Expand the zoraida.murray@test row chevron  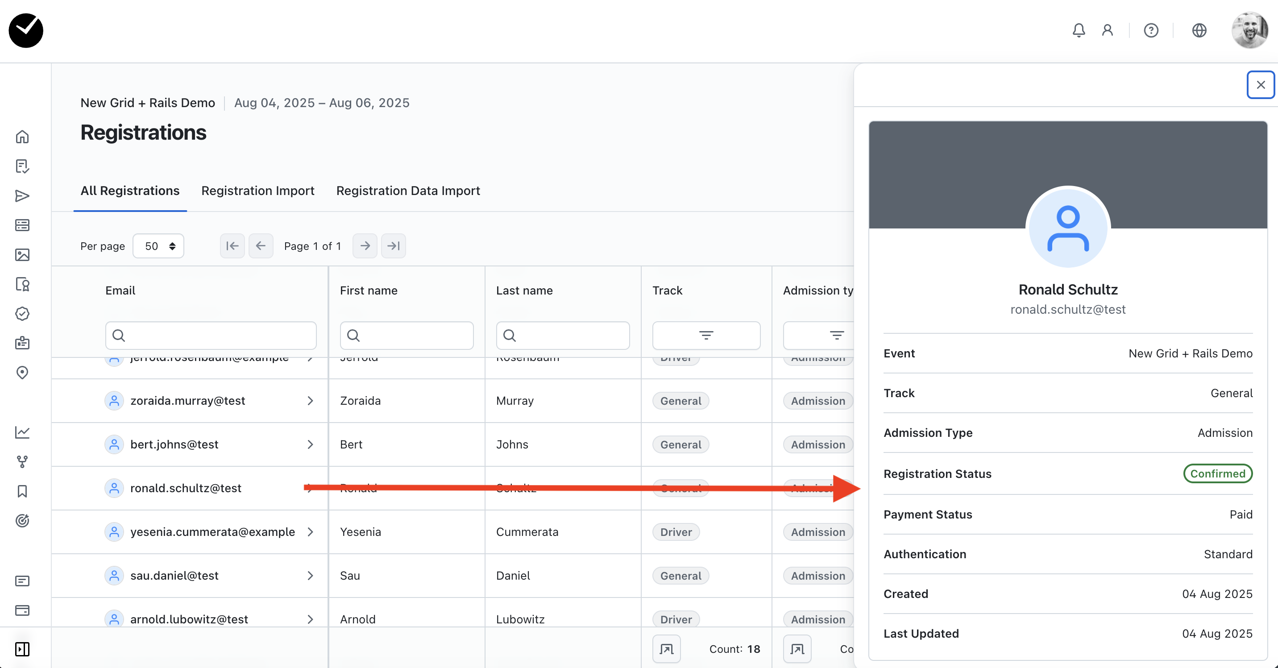pos(310,401)
